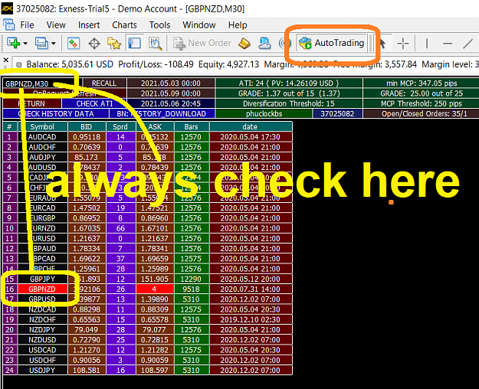Close the account info bar with X

(x=6, y=60)
